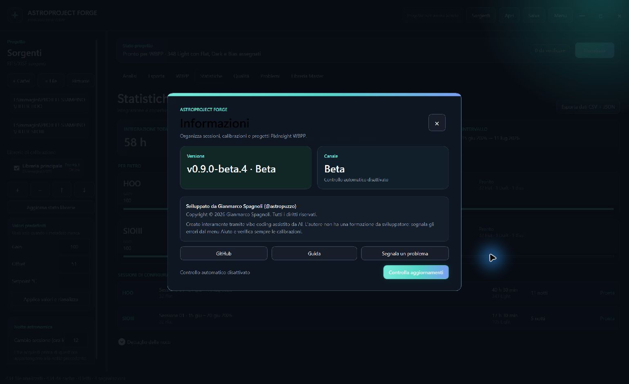Viewport: 629px width, 384px height.
Task: Open the Sorgenti button in the title bar
Action: [x=481, y=16]
